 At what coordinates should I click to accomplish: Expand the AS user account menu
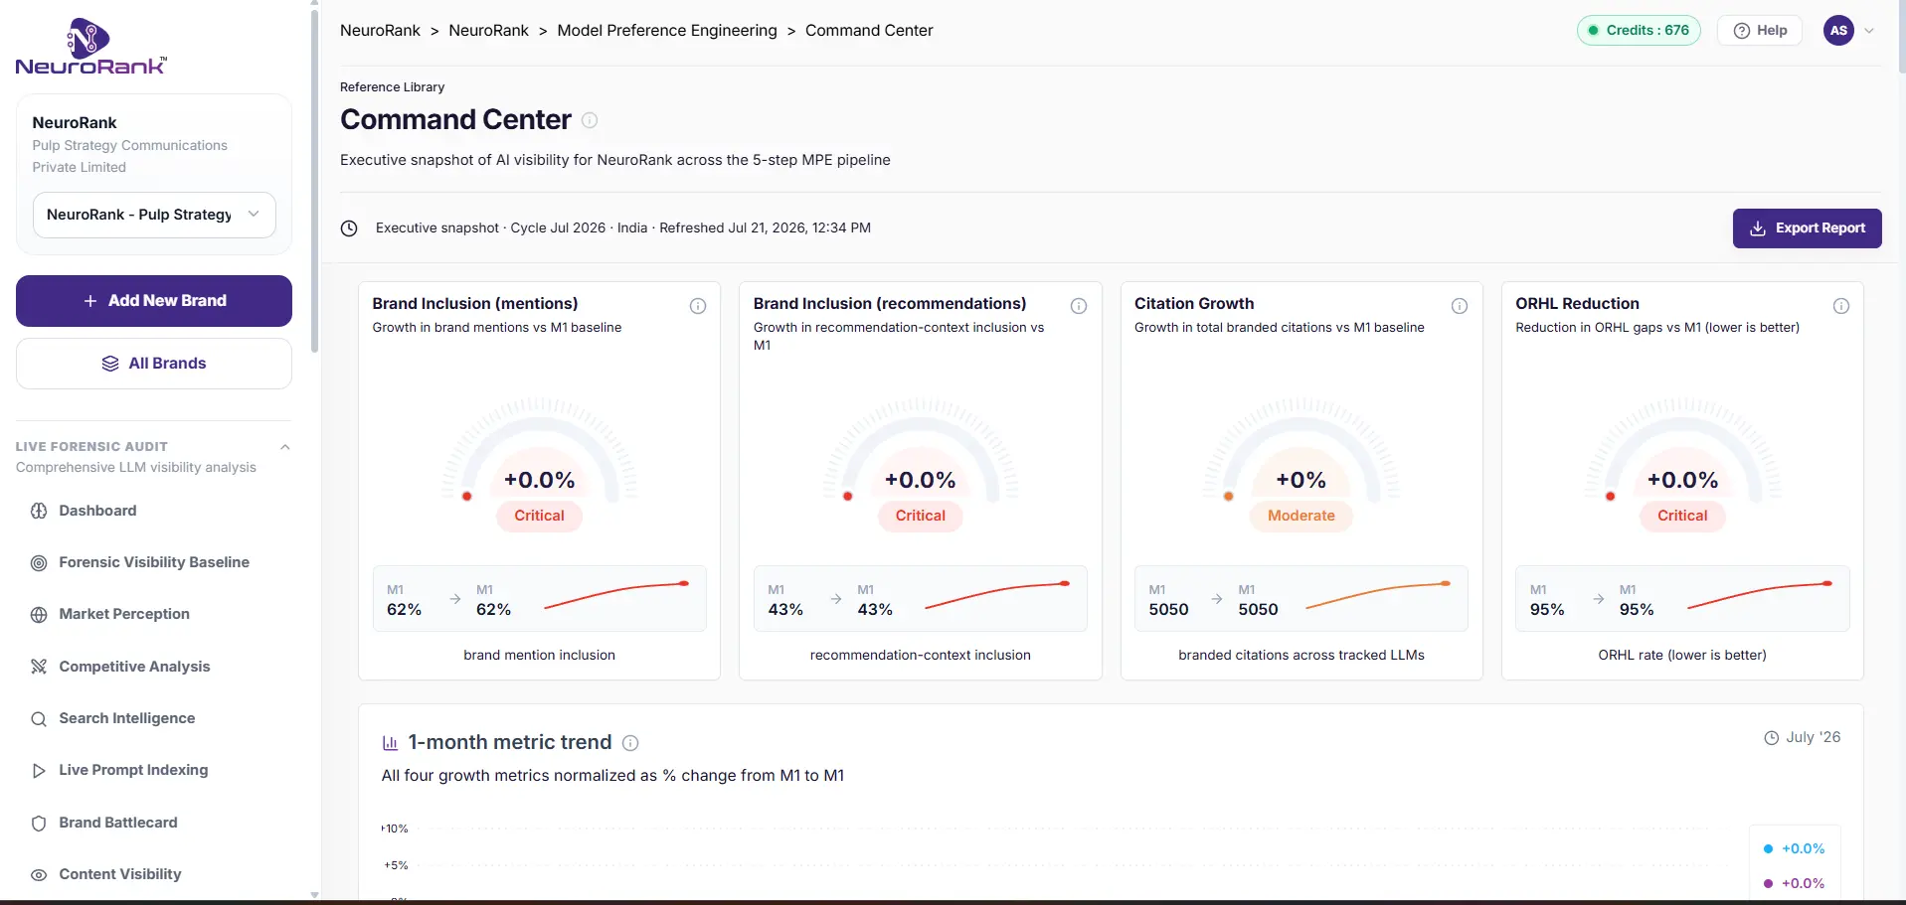coord(1849,31)
